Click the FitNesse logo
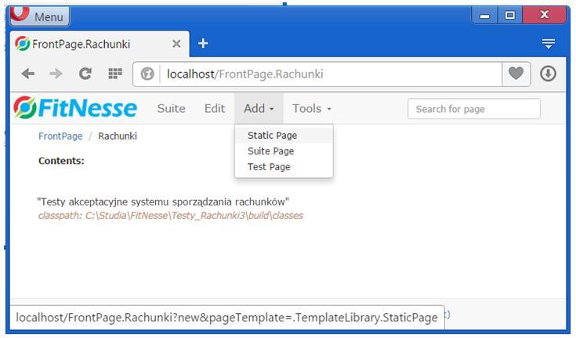The image size is (576, 338). (x=75, y=108)
